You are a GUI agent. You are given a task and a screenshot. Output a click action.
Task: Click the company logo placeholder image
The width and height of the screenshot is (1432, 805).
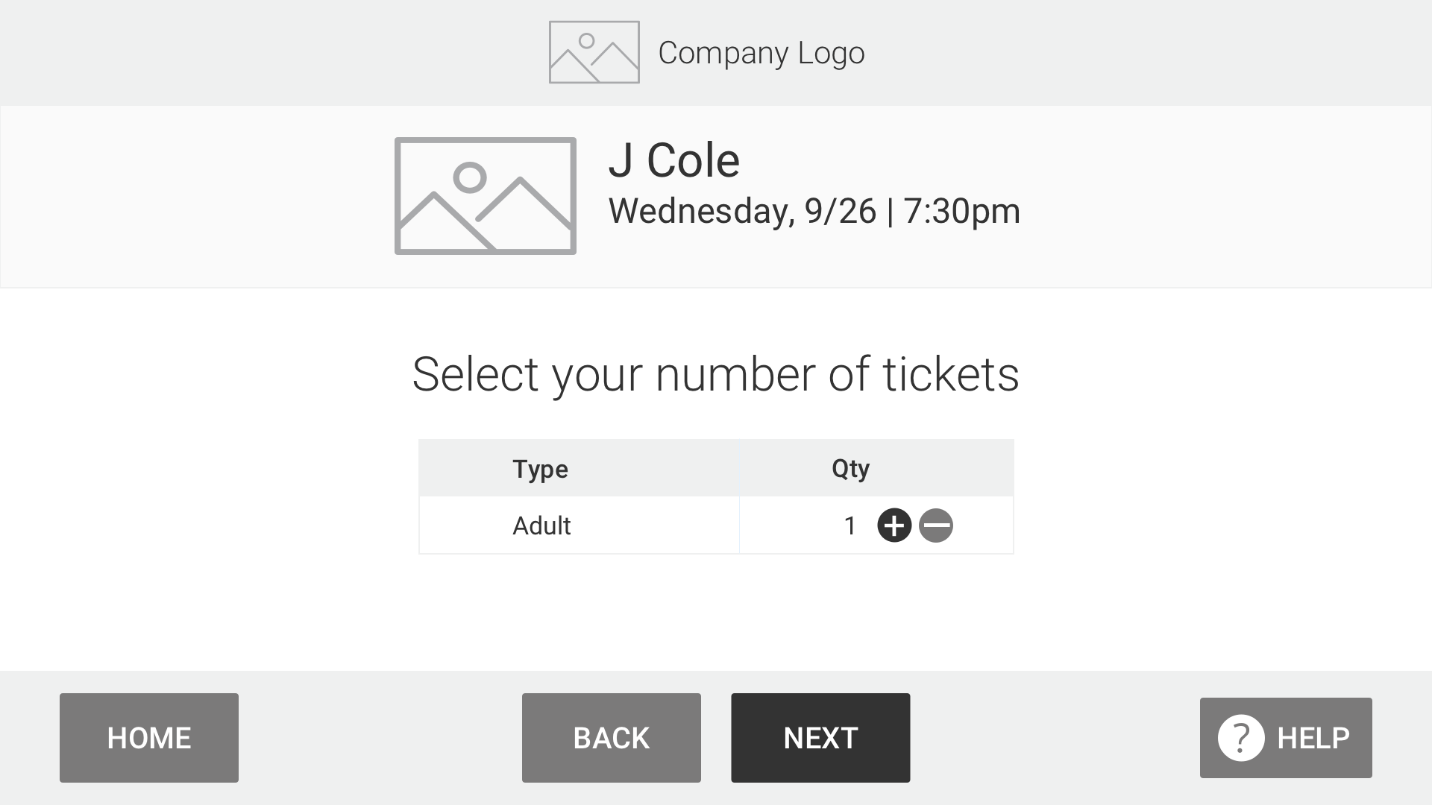click(x=594, y=52)
